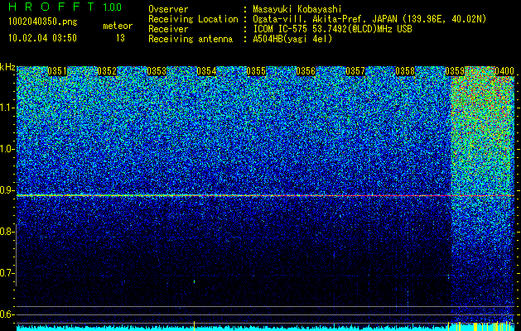
Task: Click the "0358" time marker
Action: tap(405, 71)
